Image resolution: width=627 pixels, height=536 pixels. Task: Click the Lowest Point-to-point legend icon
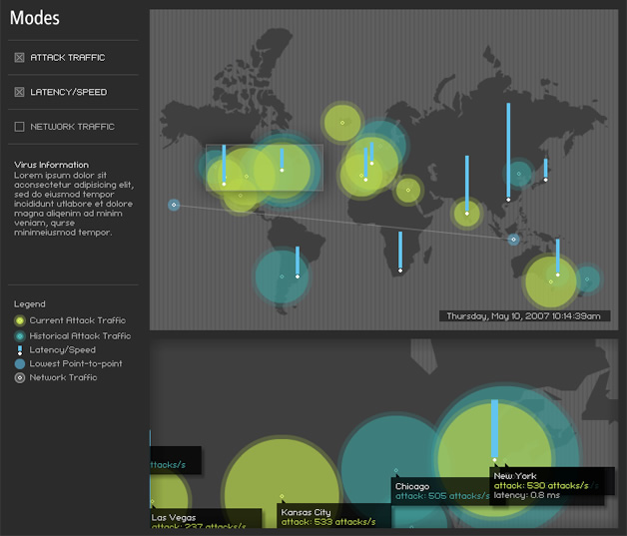pos(20,363)
